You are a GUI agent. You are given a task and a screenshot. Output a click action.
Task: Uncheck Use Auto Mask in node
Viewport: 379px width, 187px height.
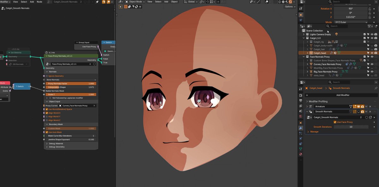(46, 132)
